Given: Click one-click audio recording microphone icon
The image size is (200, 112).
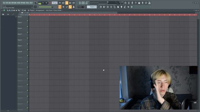Looking at the screenshot, I should coord(132,3).
